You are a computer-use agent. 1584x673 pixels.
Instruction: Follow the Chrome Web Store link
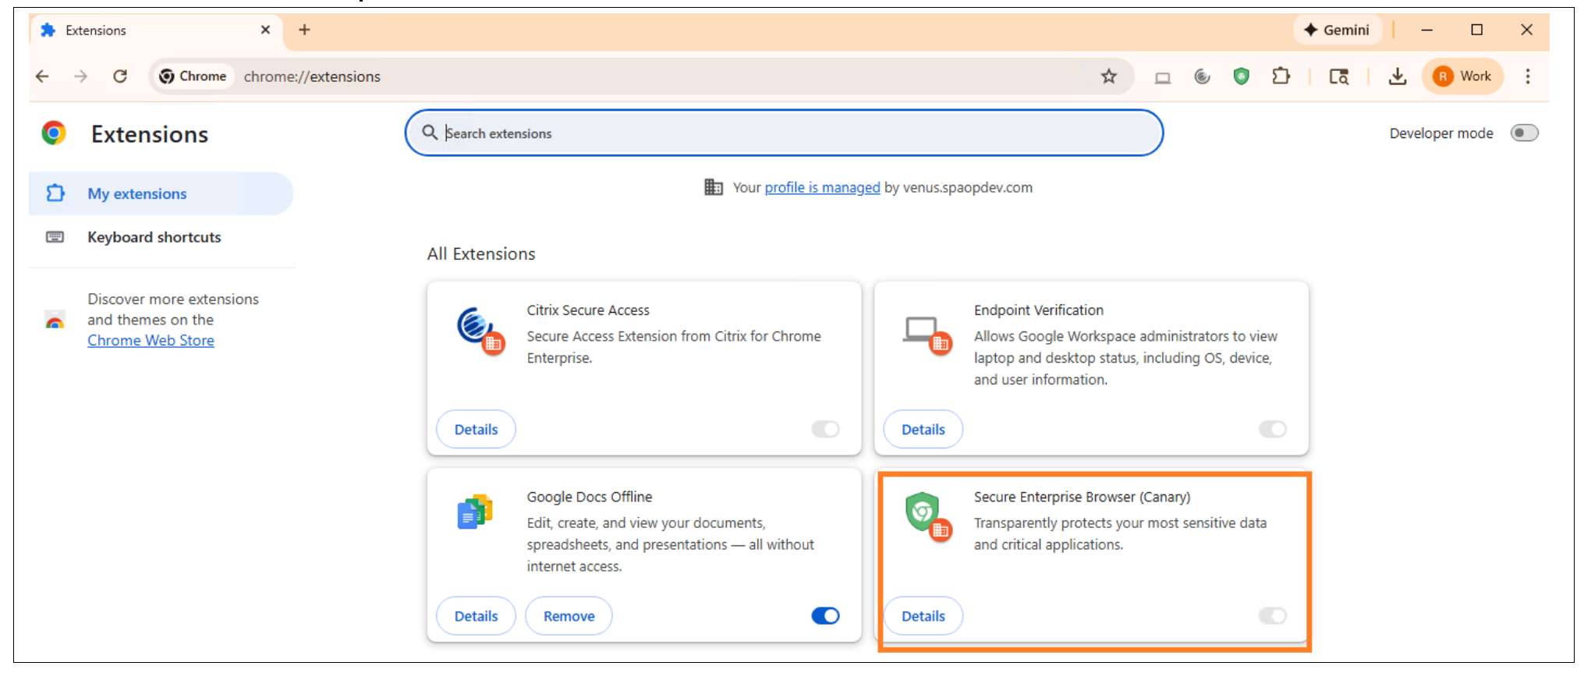[x=151, y=341]
